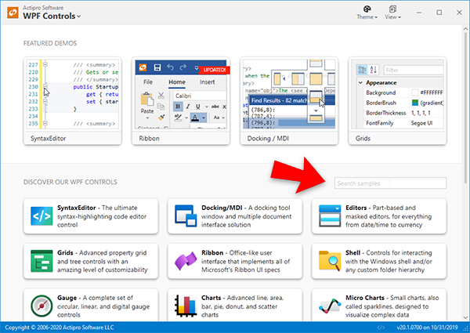Click the Docking/MDI windows icon
This screenshot has width=470, height=333.
[x=186, y=215]
